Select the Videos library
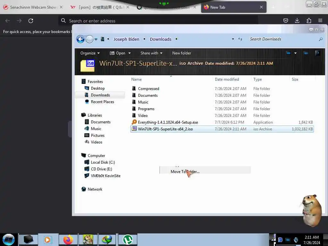The height and width of the screenshot is (246, 328). pyautogui.click(x=96, y=142)
